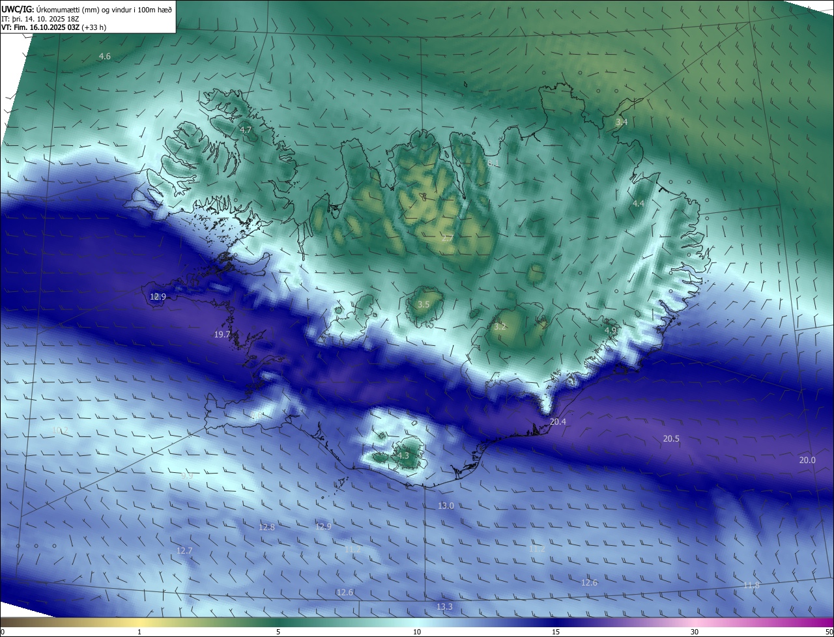This screenshot has width=834, height=637.
Task: Click the 20.0 value label on the map
Action: pos(807,460)
